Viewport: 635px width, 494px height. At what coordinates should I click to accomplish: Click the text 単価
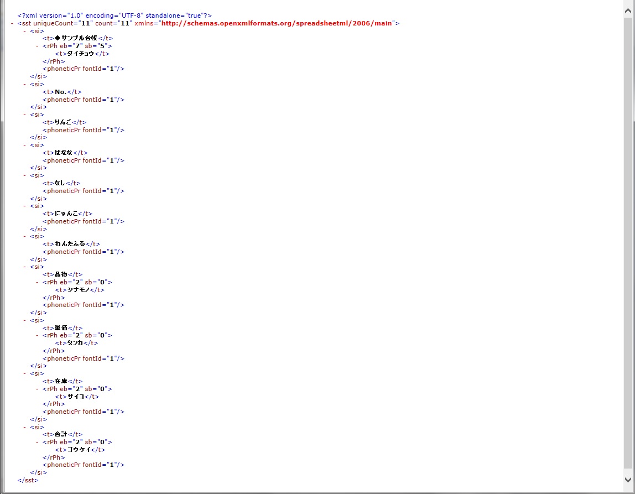coord(61,328)
